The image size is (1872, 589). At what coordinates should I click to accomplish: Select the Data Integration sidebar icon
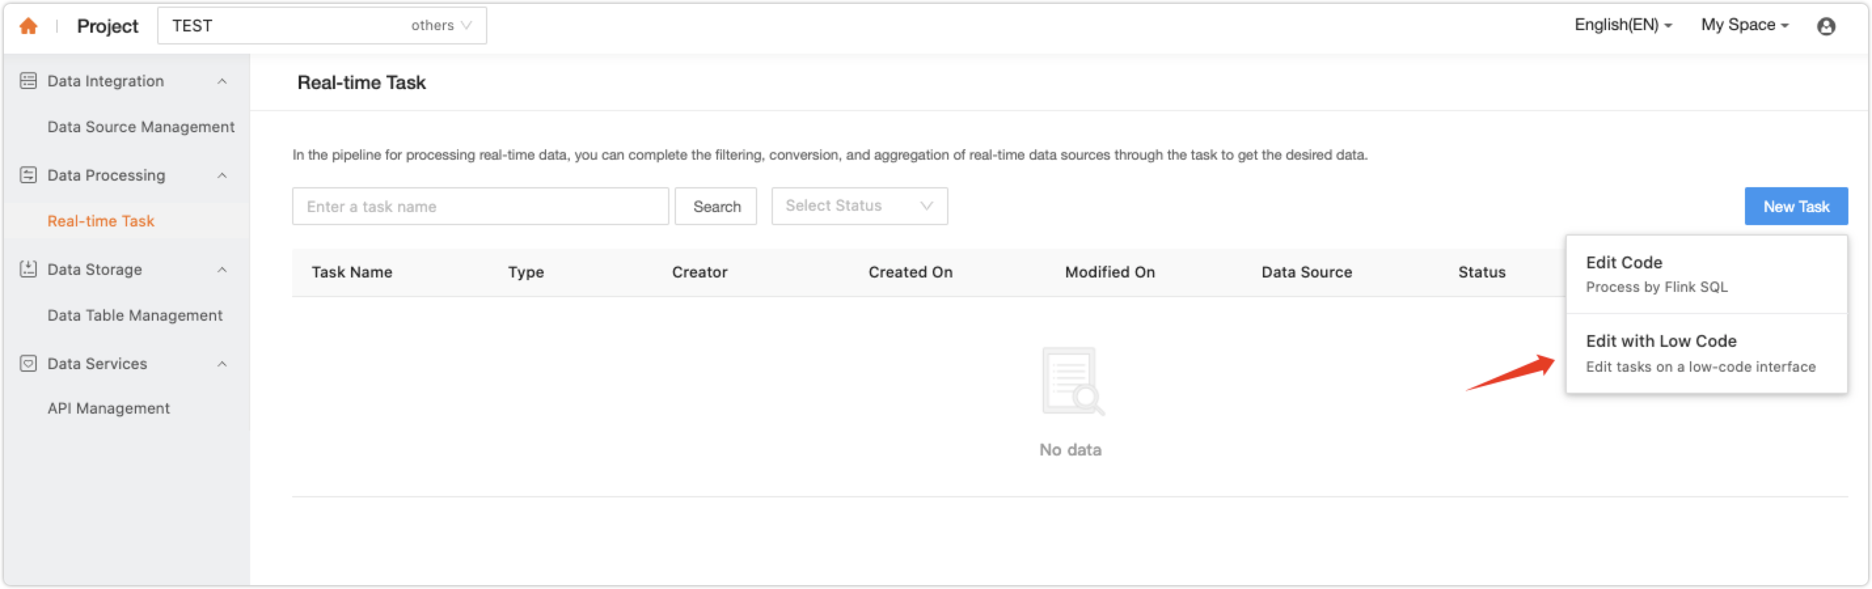tap(28, 80)
